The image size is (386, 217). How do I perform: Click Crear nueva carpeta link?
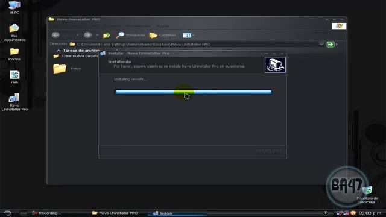pos(80,56)
